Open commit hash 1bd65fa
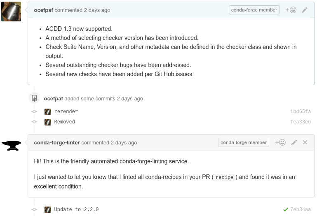 tap(301, 111)
